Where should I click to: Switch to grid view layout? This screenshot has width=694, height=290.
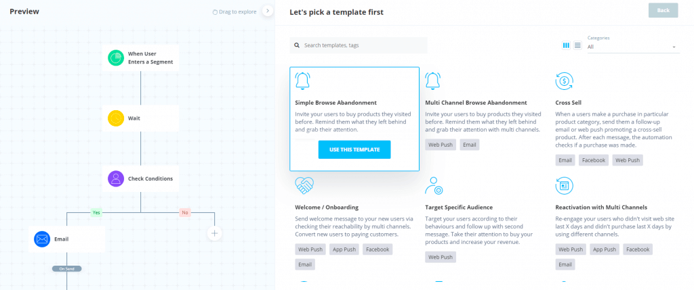(567, 45)
